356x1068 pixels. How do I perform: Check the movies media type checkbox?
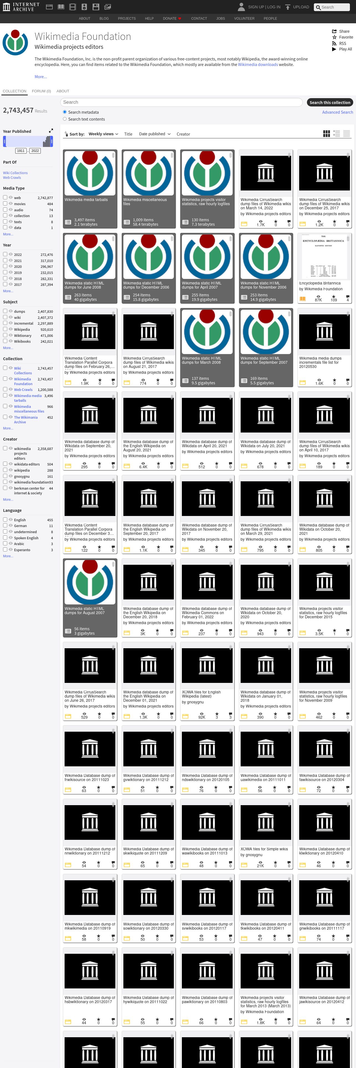point(5,204)
